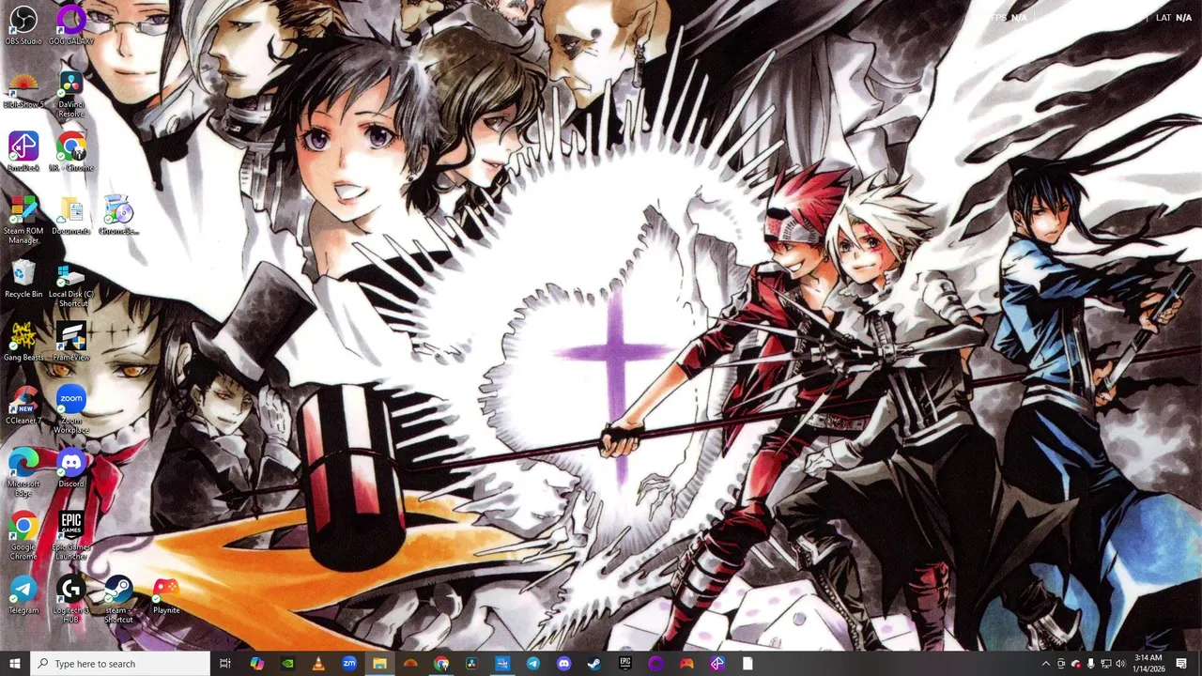Expand hidden system tray icons chevron

click(1046, 664)
